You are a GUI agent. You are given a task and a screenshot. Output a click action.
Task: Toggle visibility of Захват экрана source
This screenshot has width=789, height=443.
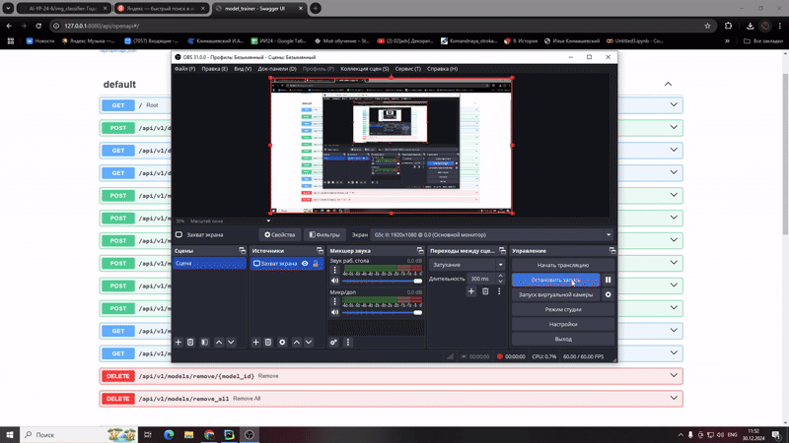[x=305, y=264]
